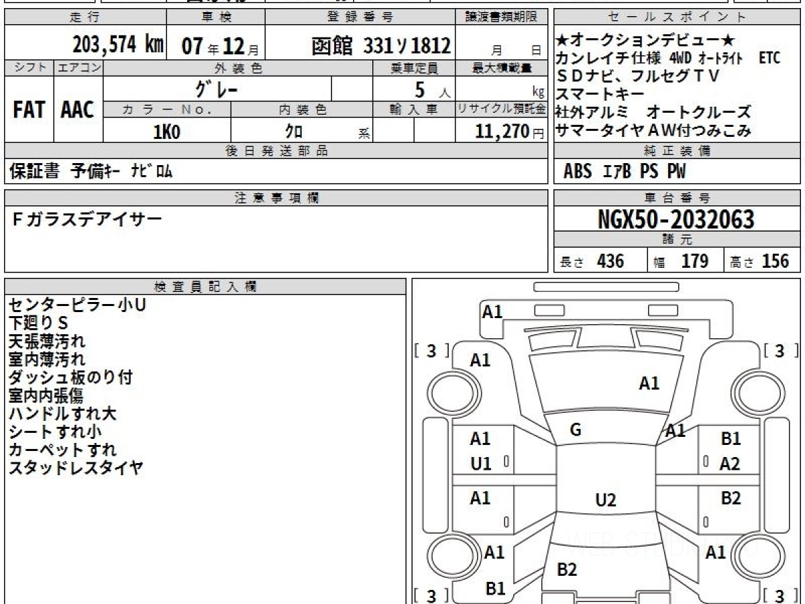
Task: Click the recycle deposit 11,270円
Action: pyautogui.click(x=509, y=132)
